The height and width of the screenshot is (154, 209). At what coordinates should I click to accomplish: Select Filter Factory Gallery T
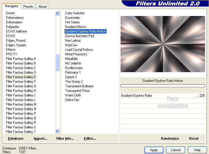[21, 132]
